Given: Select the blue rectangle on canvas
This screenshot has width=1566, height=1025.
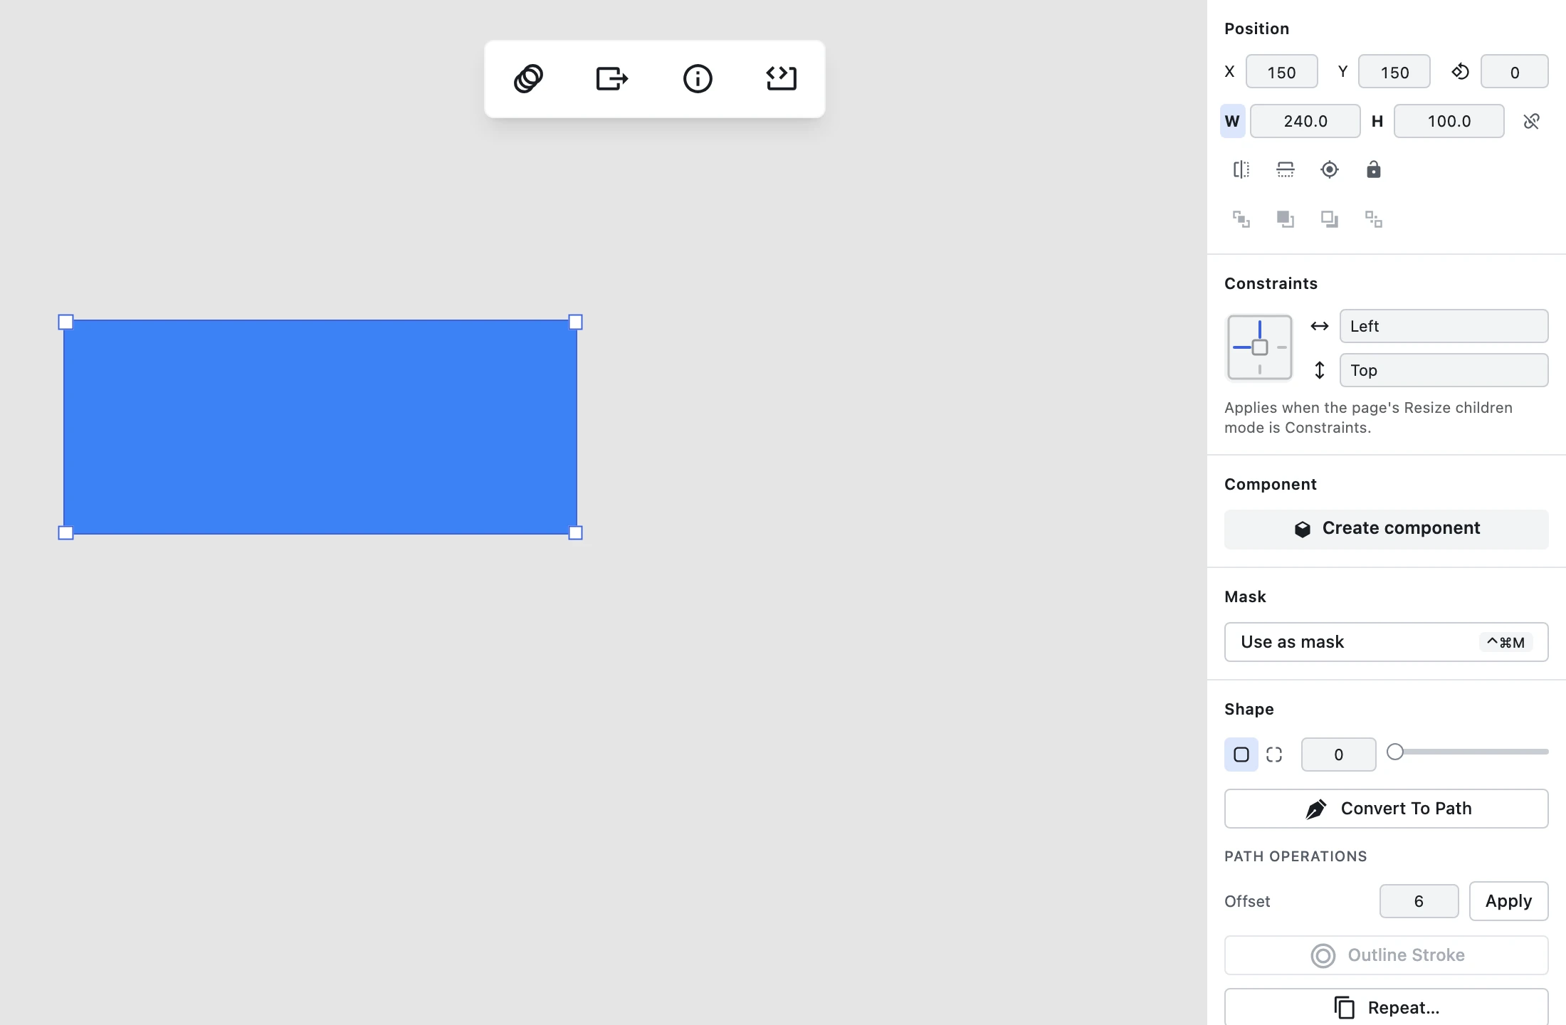Looking at the screenshot, I should click(x=320, y=427).
